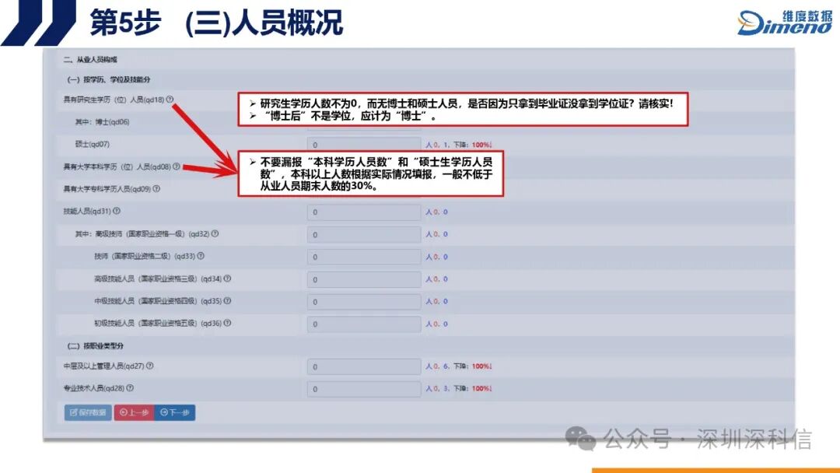
Task: Click help icon next to 技师(qd33)
Action: click(x=201, y=256)
